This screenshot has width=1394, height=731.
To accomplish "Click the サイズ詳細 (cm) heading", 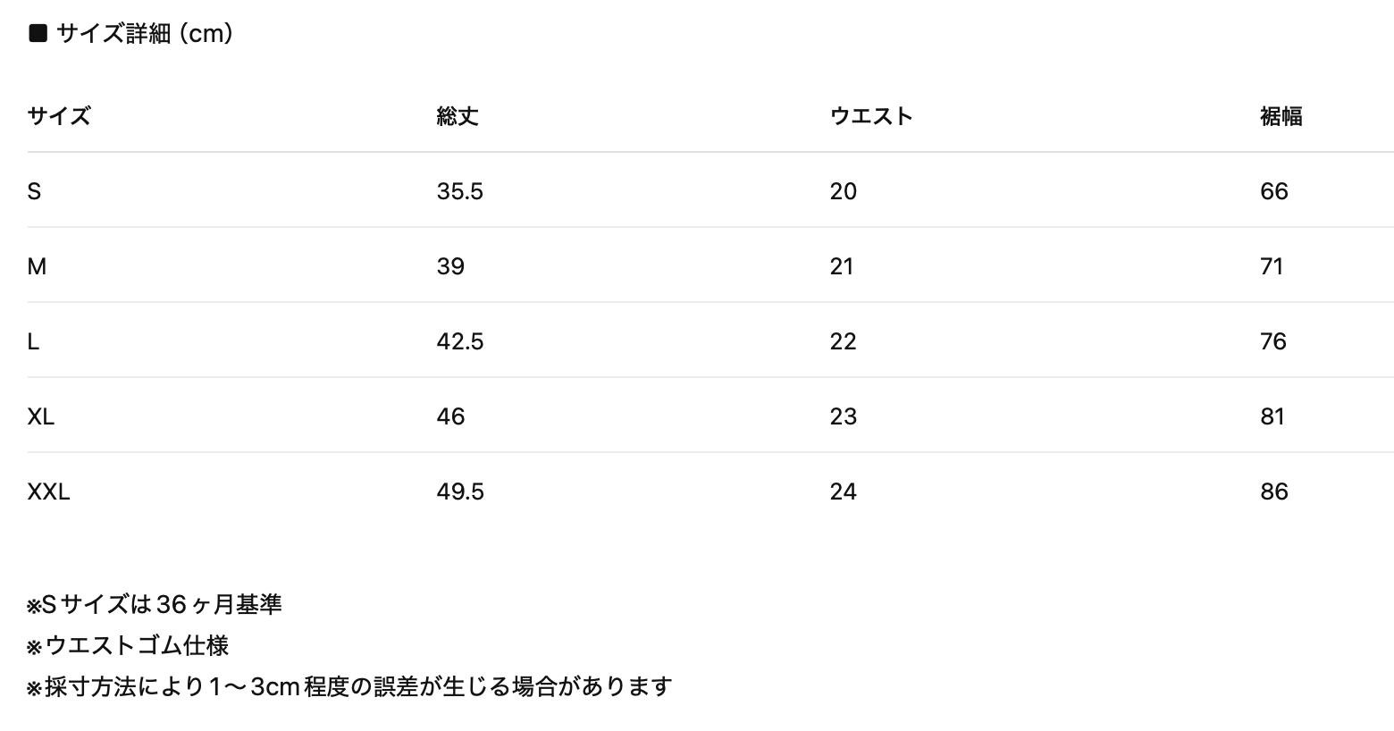I will pyautogui.click(x=145, y=34).
